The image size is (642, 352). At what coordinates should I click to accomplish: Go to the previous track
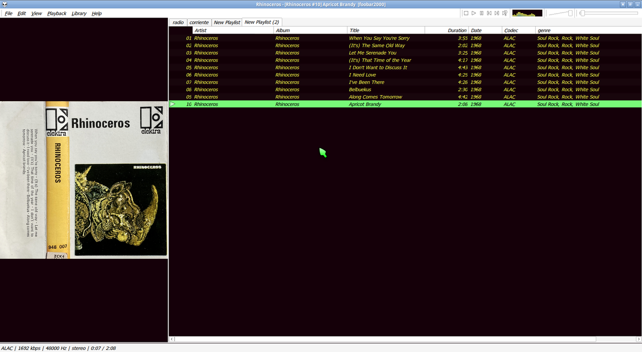click(x=489, y=13)
